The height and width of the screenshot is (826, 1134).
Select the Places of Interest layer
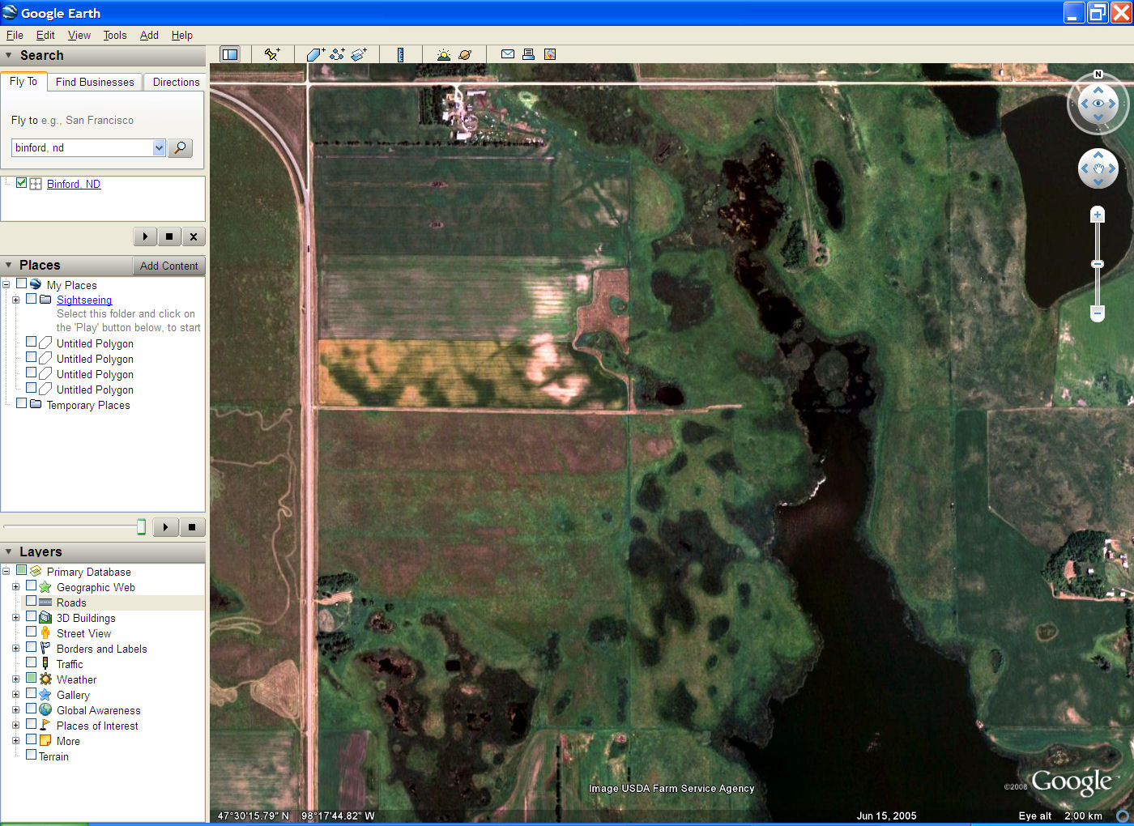(97, 726)
